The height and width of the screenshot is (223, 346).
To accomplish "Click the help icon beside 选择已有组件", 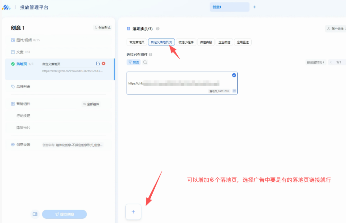I will tap(151, 55).
